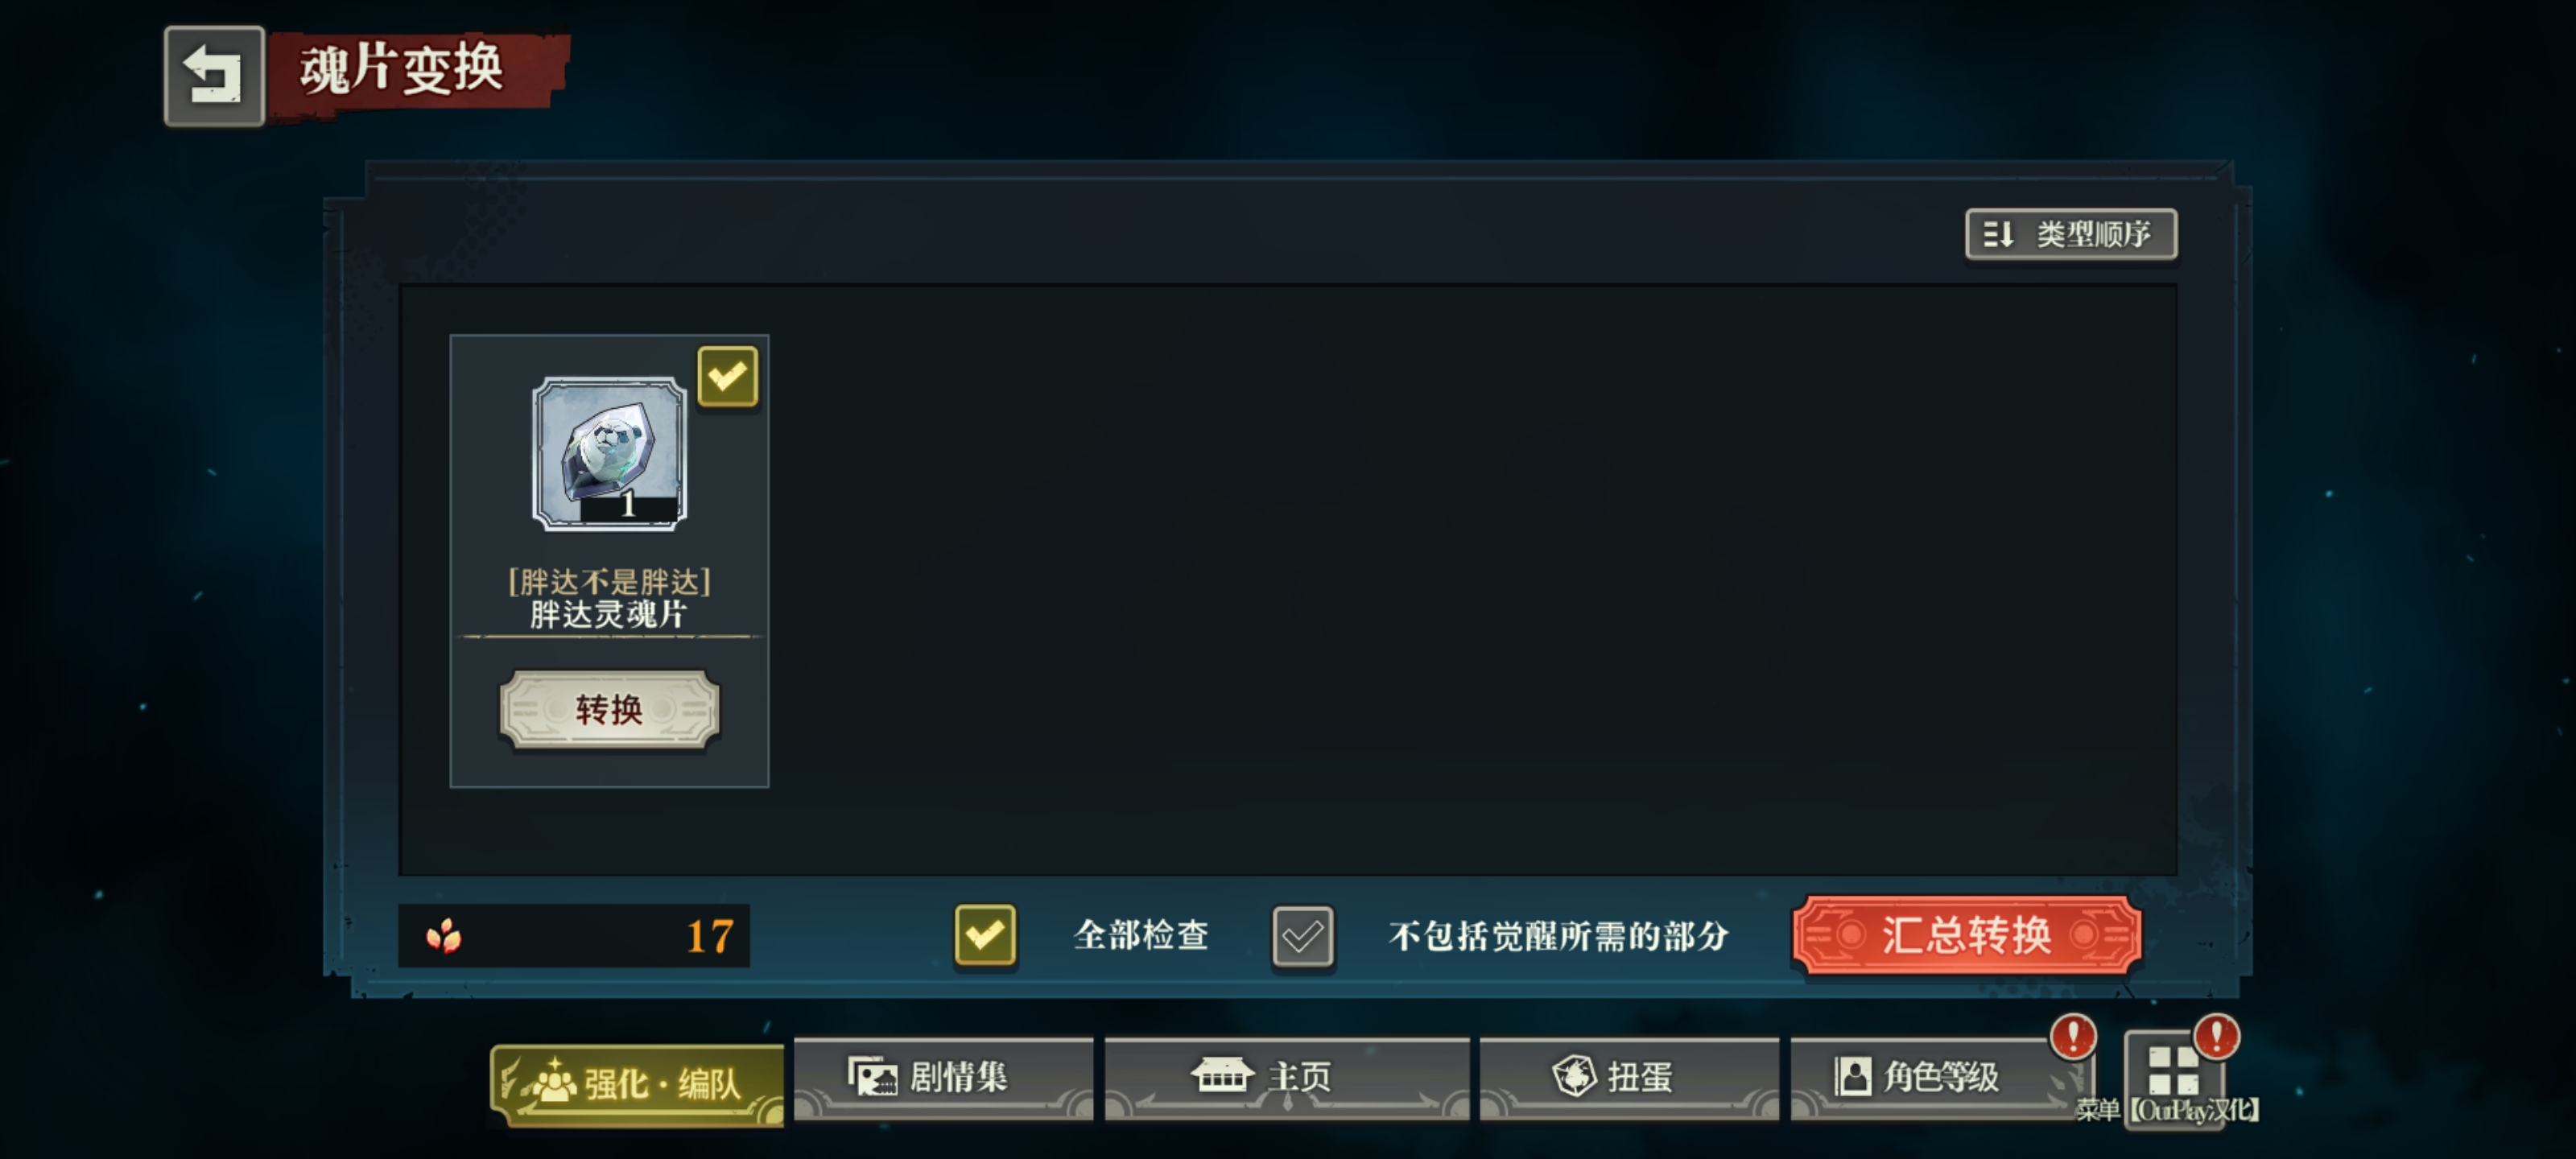Open the 扭蛋 gacha tab

(1628, 1077)
